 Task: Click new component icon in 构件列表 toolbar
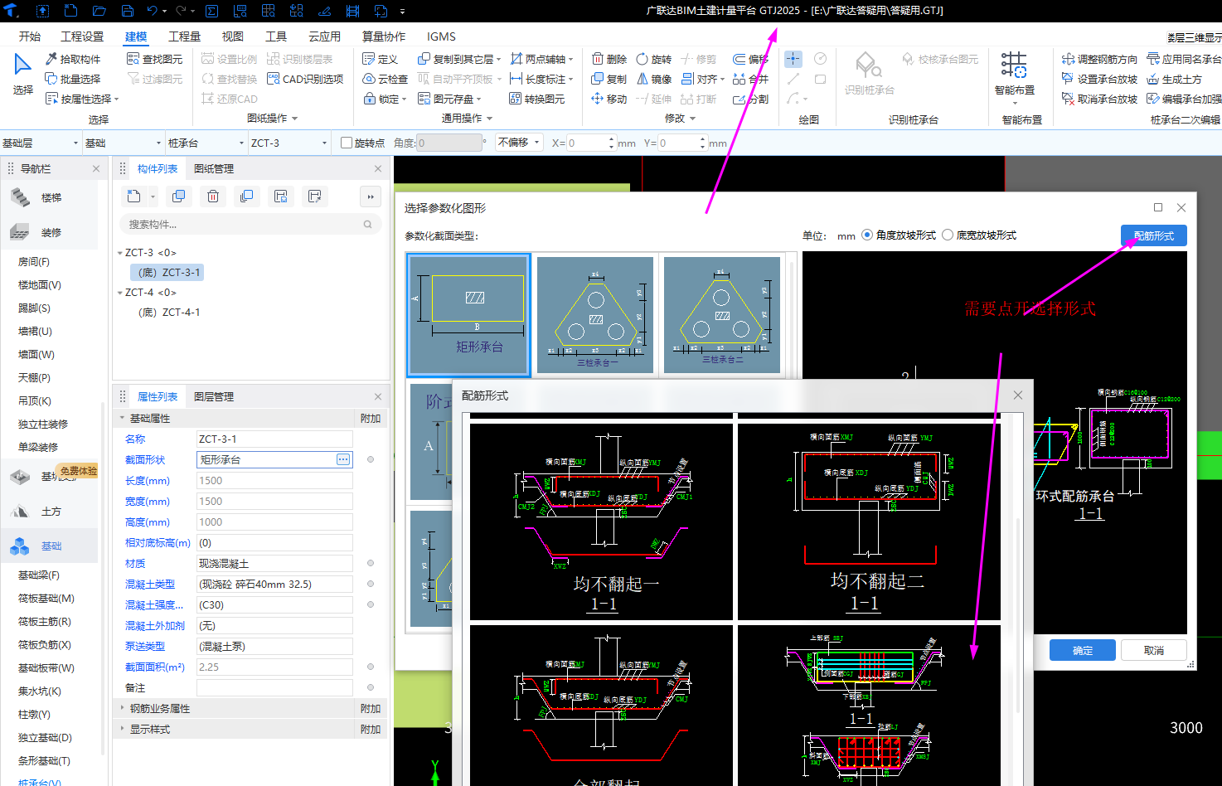click(134, 196)
